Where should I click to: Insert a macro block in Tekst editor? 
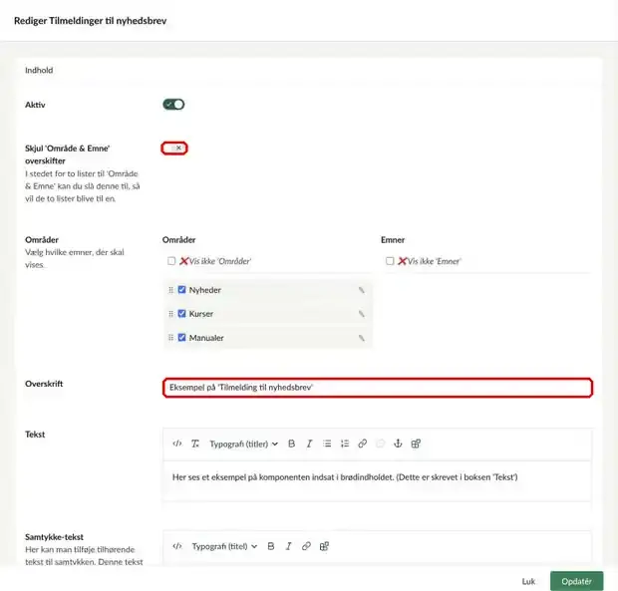click(x=416, y=443)
